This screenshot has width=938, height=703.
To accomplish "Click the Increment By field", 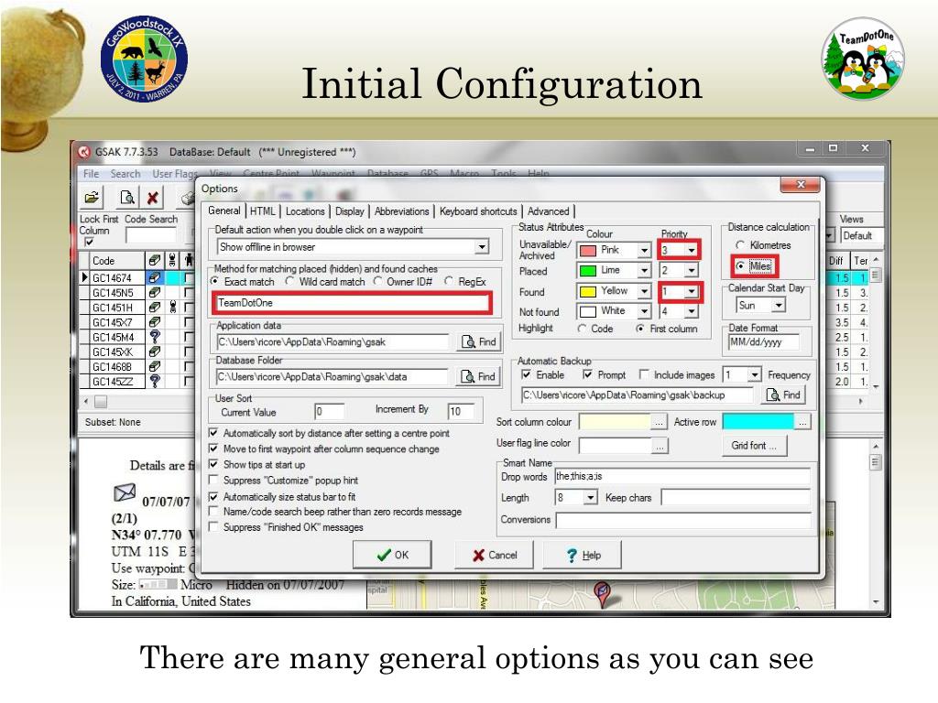I will coord(461,411).
